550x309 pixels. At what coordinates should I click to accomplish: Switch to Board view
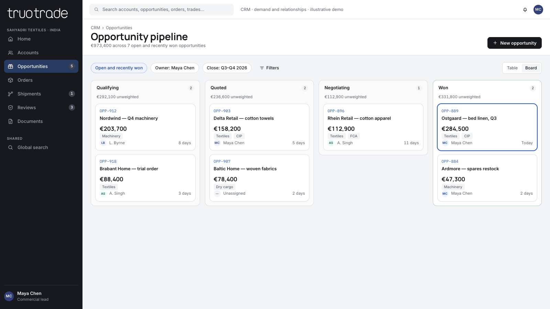tap(531, 68)
